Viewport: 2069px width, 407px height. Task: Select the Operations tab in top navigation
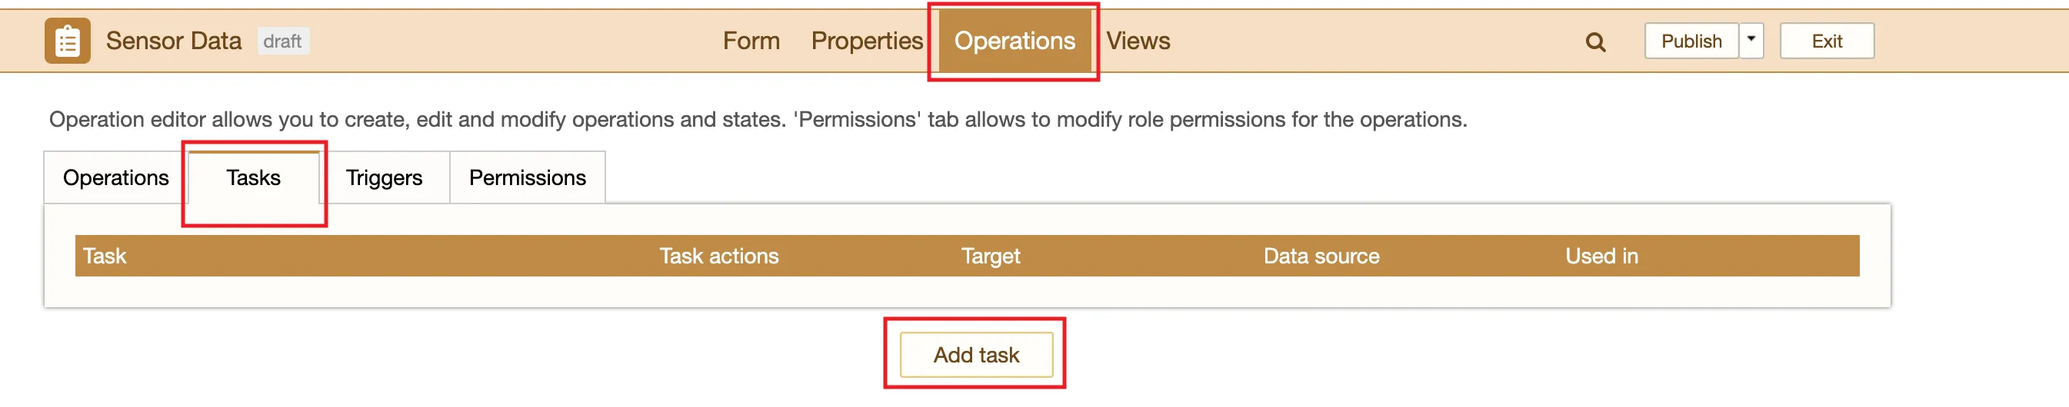pyautogui.click(x=1014, y=41)
